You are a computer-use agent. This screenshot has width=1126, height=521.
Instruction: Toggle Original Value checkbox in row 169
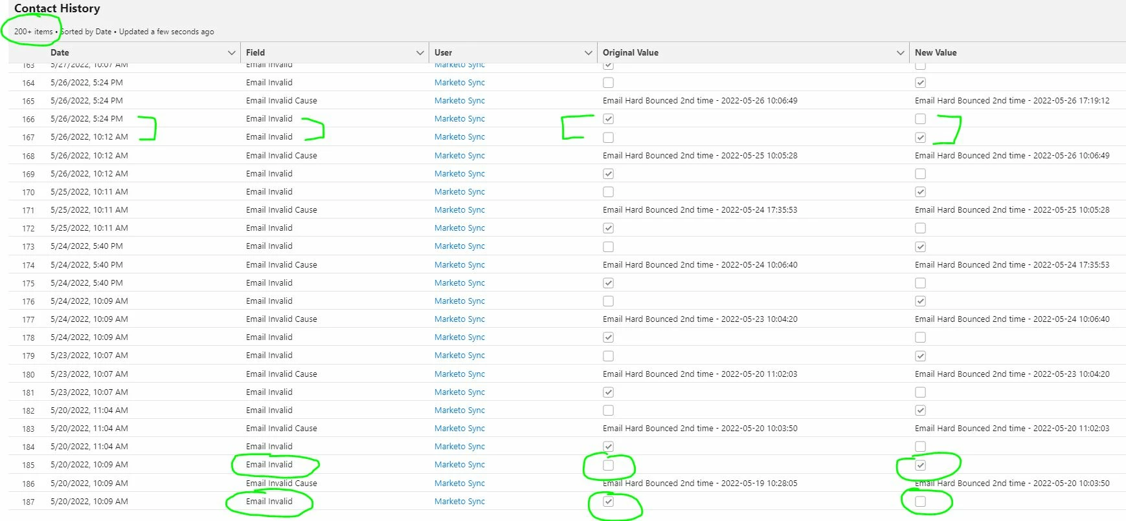(x=608, y=174)
